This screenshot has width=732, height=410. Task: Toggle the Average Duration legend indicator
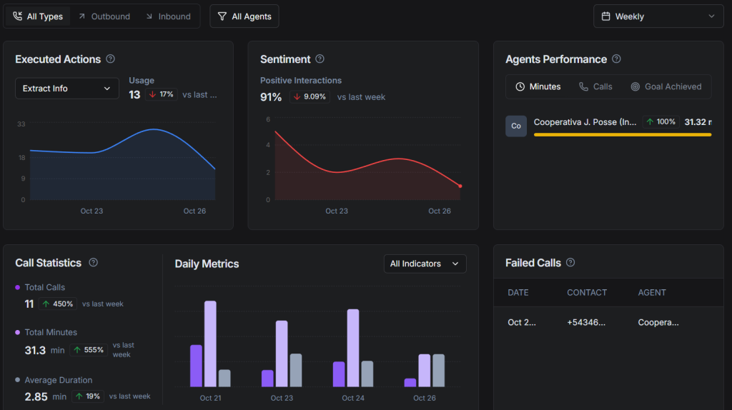(18, 380)
